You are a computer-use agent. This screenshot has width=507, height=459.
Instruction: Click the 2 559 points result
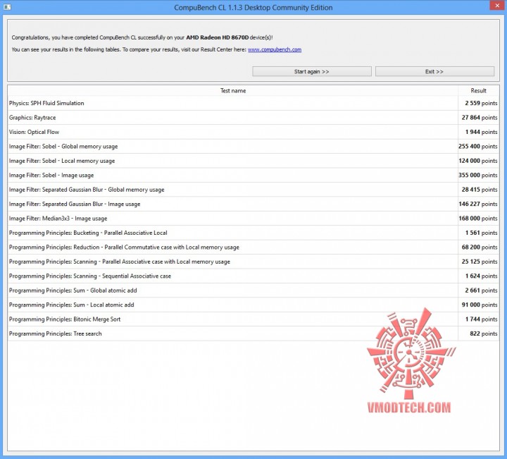pyautogui.click(x=481, y=103)
